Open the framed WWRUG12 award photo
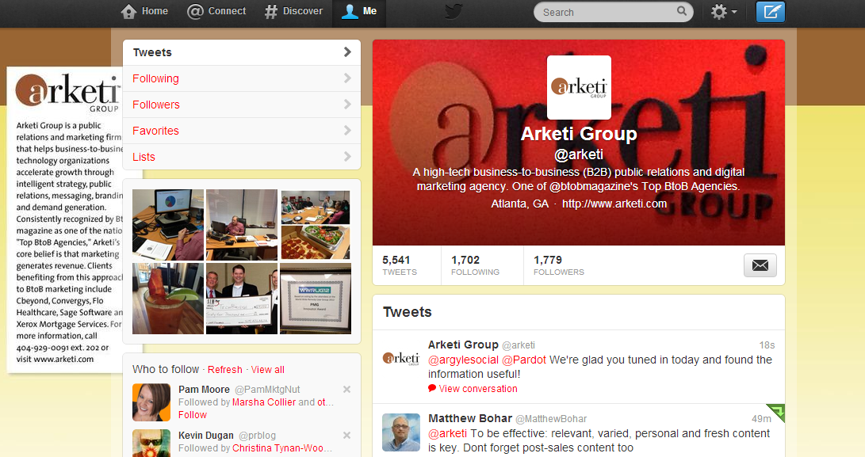865x457 pixels. pos(316,299)
